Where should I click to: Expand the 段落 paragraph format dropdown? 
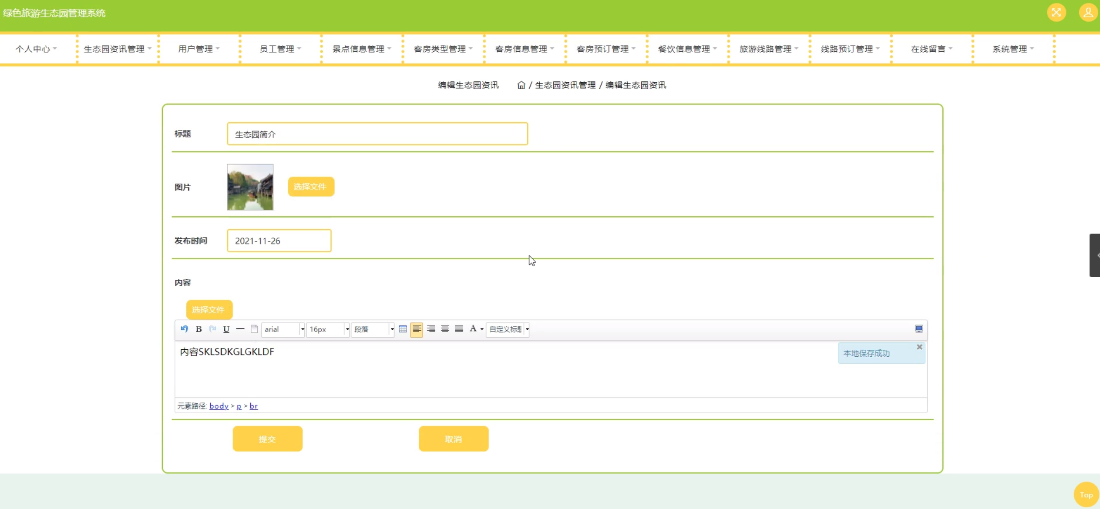point(373,329)
